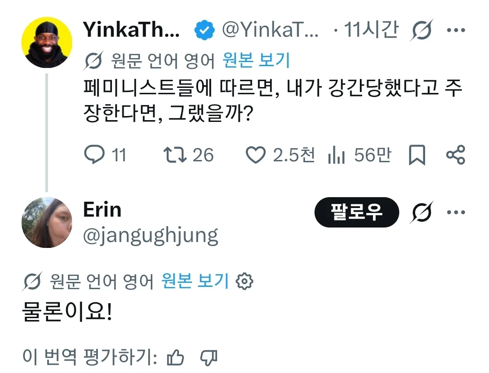Retweet YinkaTh's post
The height and width of the screenshot is (373, 489).
[x=175, y=155]
